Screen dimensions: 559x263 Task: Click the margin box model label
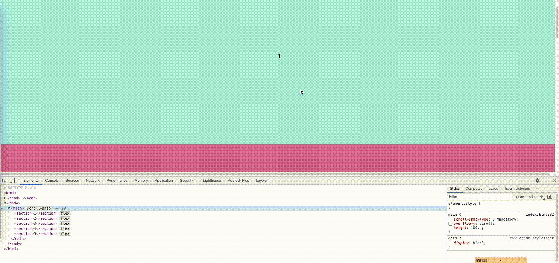(481, 260)
